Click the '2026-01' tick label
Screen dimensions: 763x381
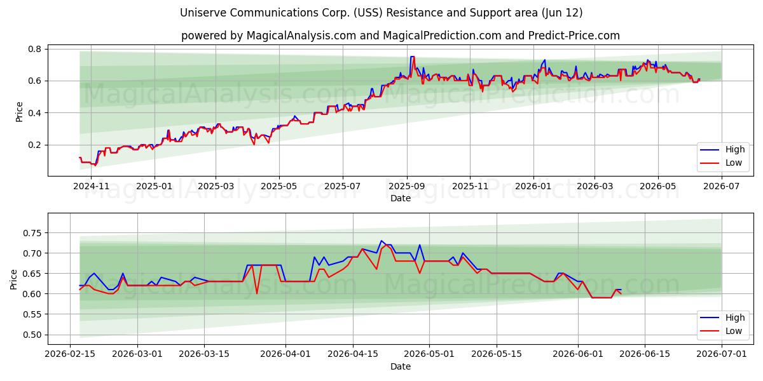533,186
